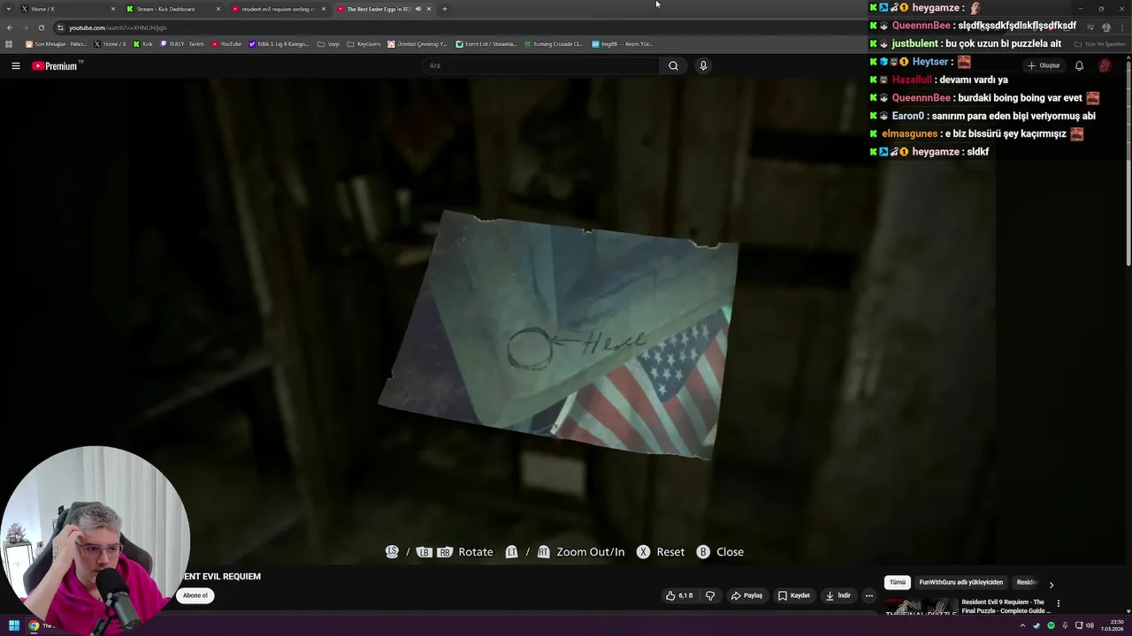Open the clock showing 23:50
Screen dimensions: 1132x636
tap(1112, 626)
